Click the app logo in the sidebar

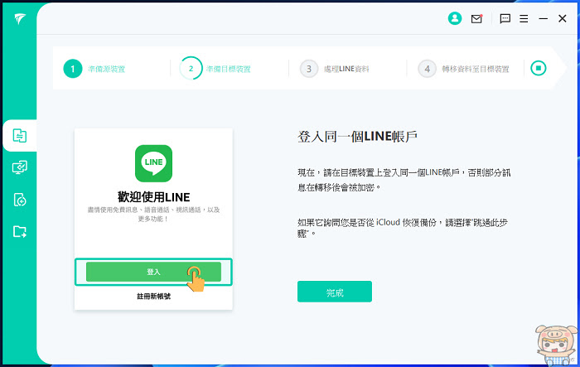click(x=20, y=18)
